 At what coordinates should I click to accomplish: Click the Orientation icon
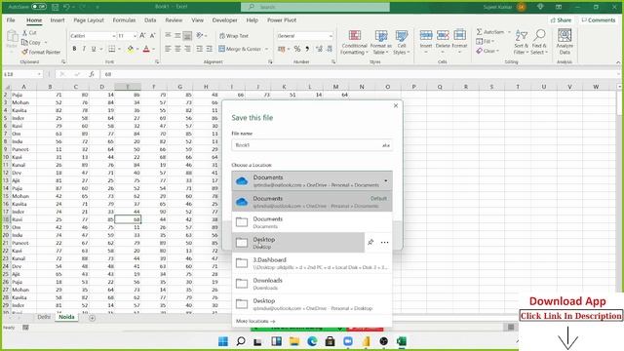pyautogui.click(x=200, y=36)
